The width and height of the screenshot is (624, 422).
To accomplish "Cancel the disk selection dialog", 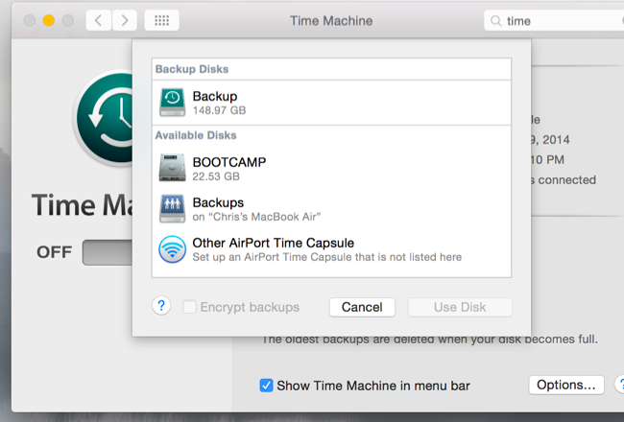I will (362, 307).
